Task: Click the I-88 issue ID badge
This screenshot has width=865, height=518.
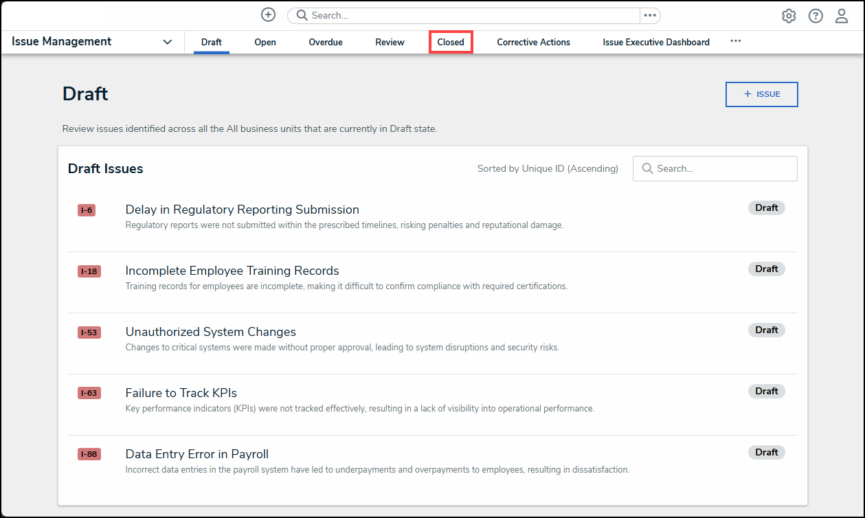Action: (89, 455)
